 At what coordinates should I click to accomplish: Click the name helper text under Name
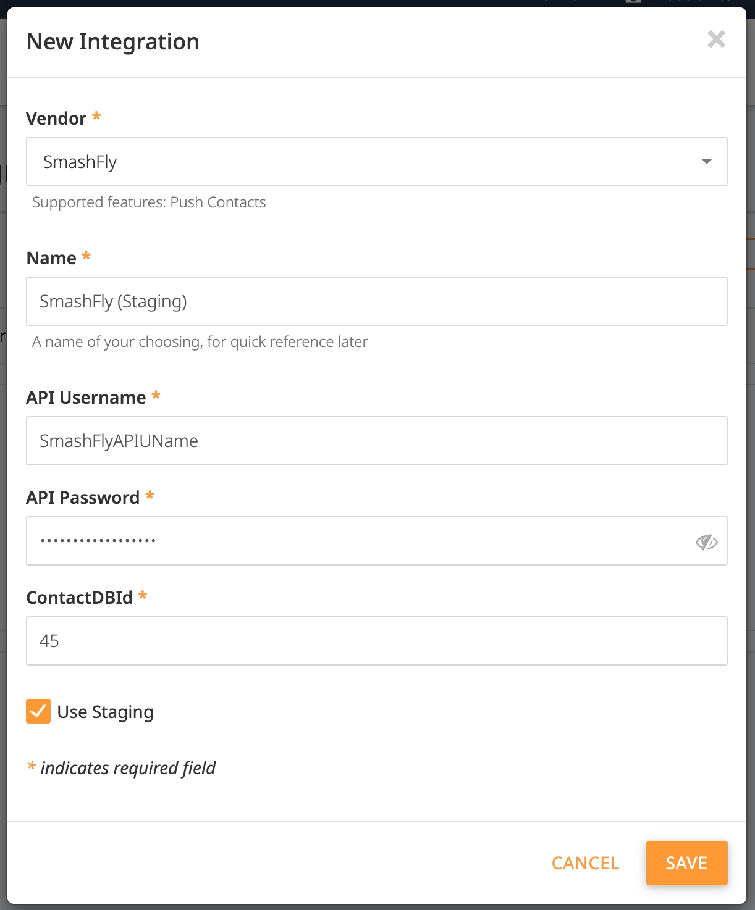tap(200, 342)
